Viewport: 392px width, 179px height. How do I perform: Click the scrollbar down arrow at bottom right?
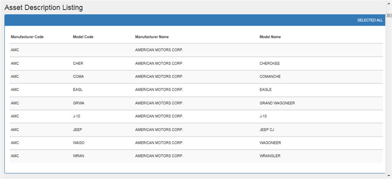click(389, 176)
